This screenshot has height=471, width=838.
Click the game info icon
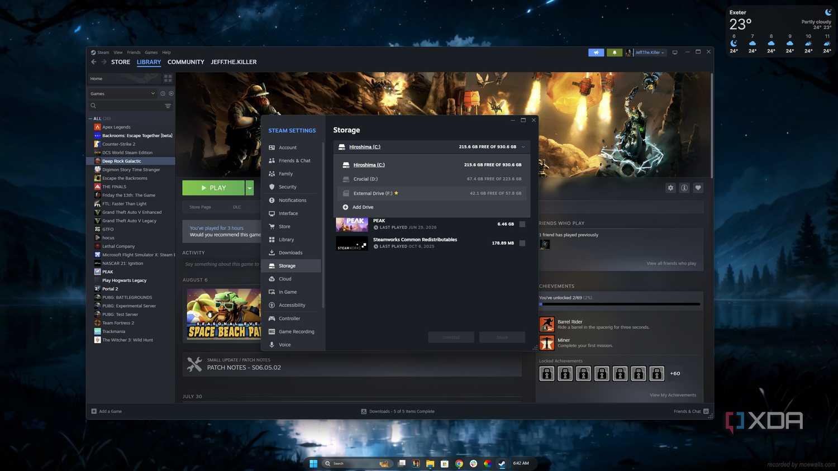click(x=684, y=188)
